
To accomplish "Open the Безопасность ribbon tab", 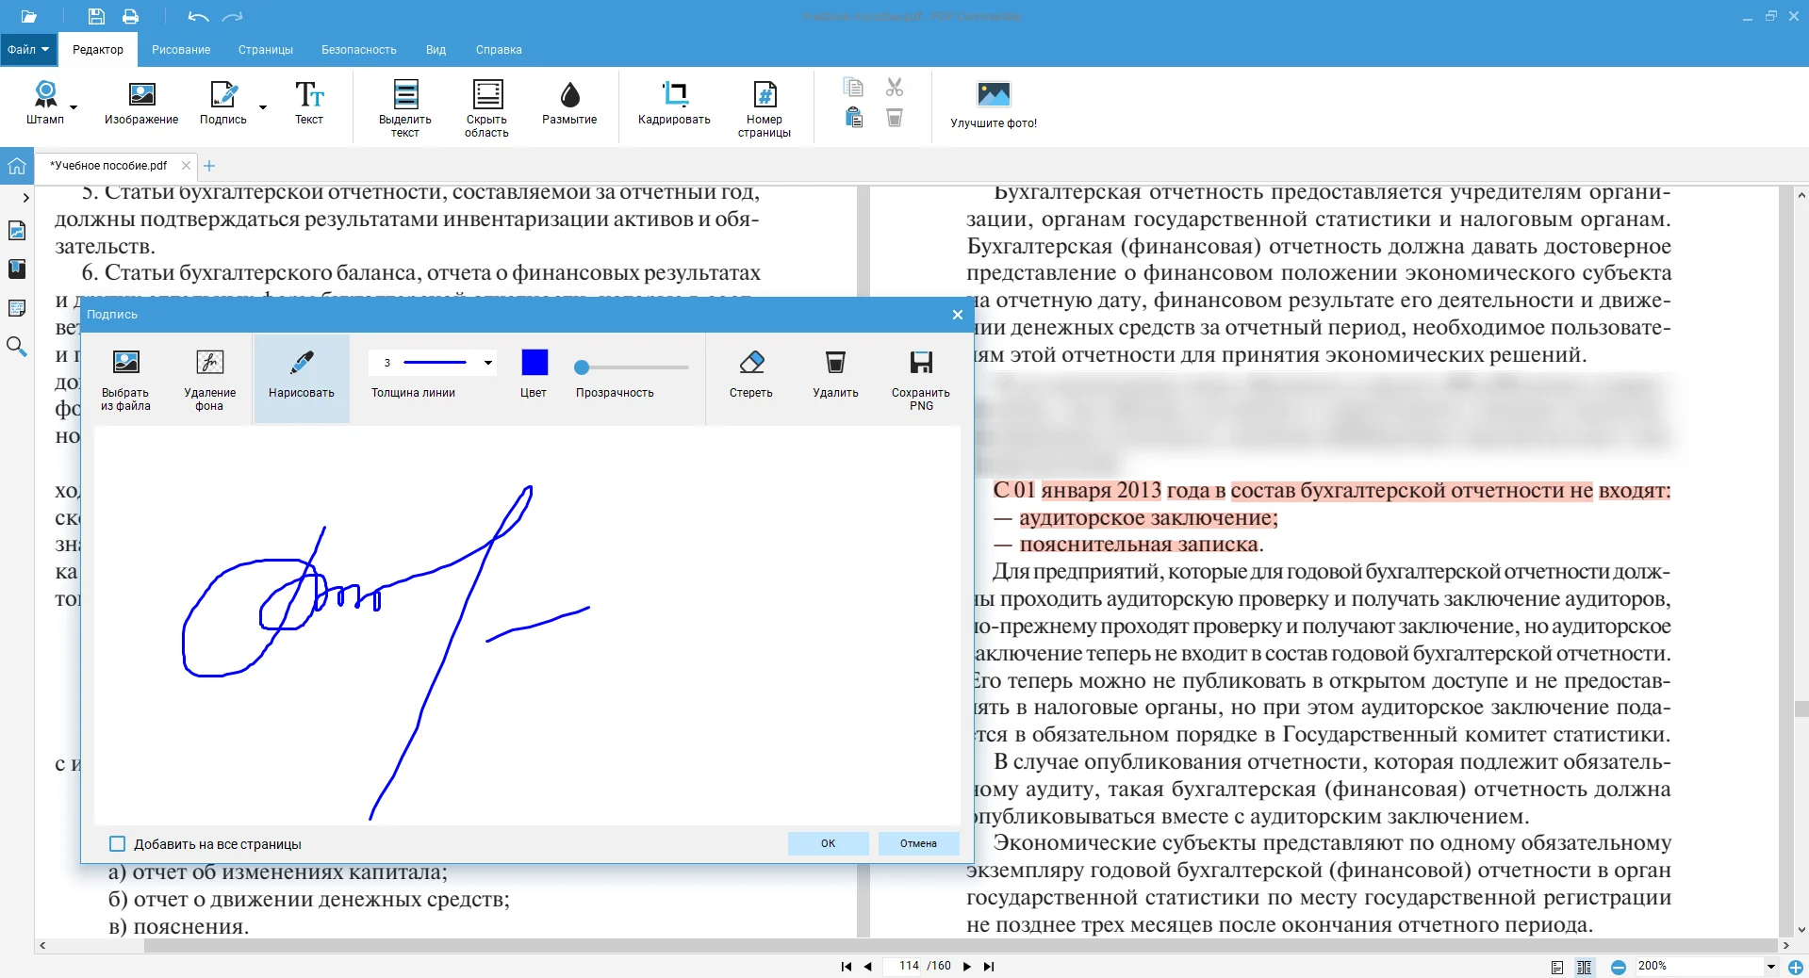I will coord(358,50).
